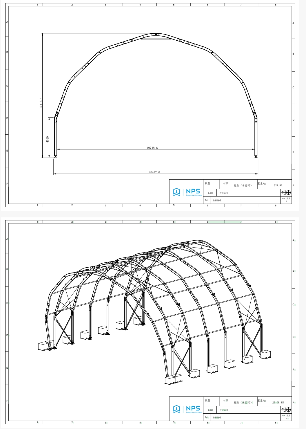Image resolution: width=306 pixels, height=429 pixels.
Task: Click the NPS logo in the top drawing
Action: coord(187,192)
